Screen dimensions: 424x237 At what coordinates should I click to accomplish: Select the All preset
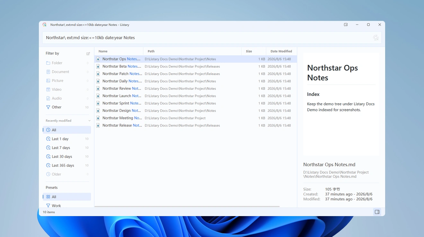tap(67, 197)
